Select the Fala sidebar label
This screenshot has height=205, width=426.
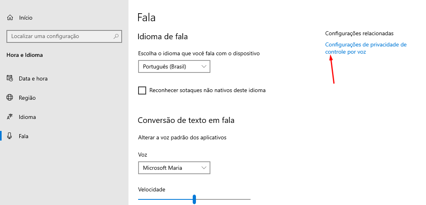point(24,136)
